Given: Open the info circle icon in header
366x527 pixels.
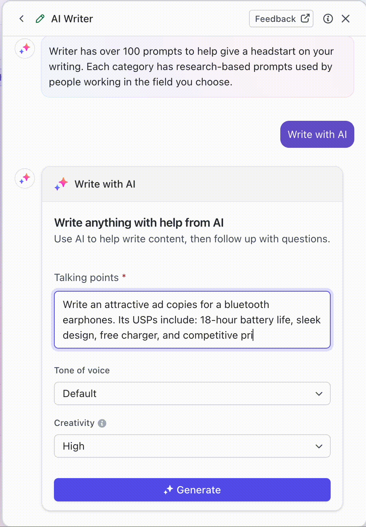Looking at the screenshot, I should point(328,19).
